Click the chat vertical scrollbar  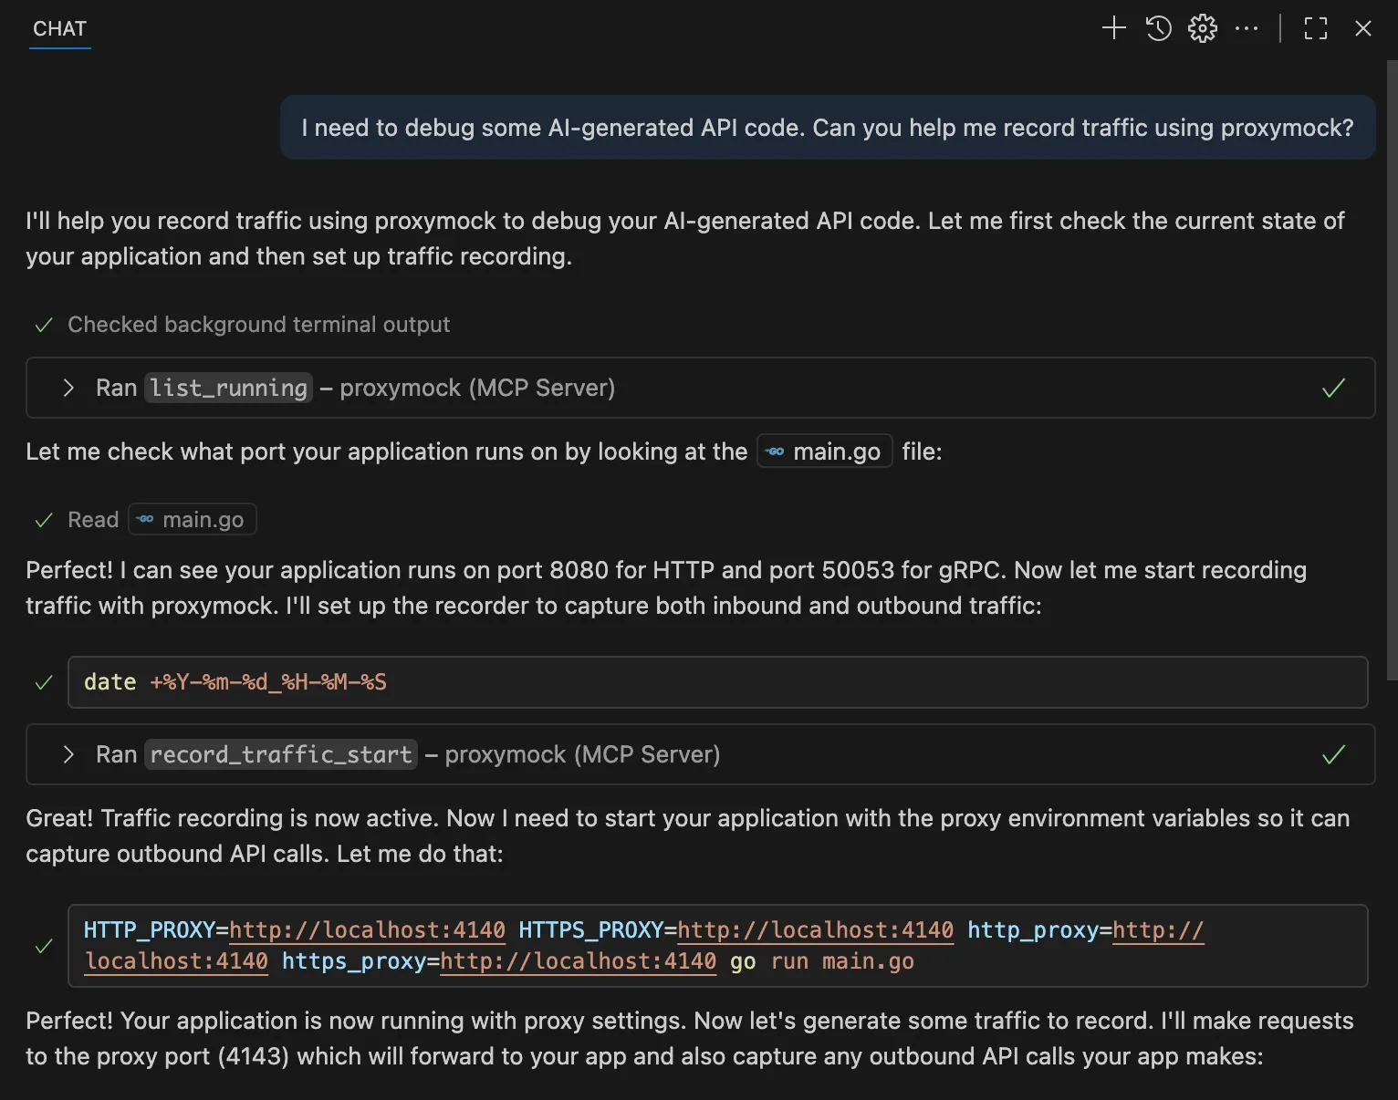pos(1392,365)
